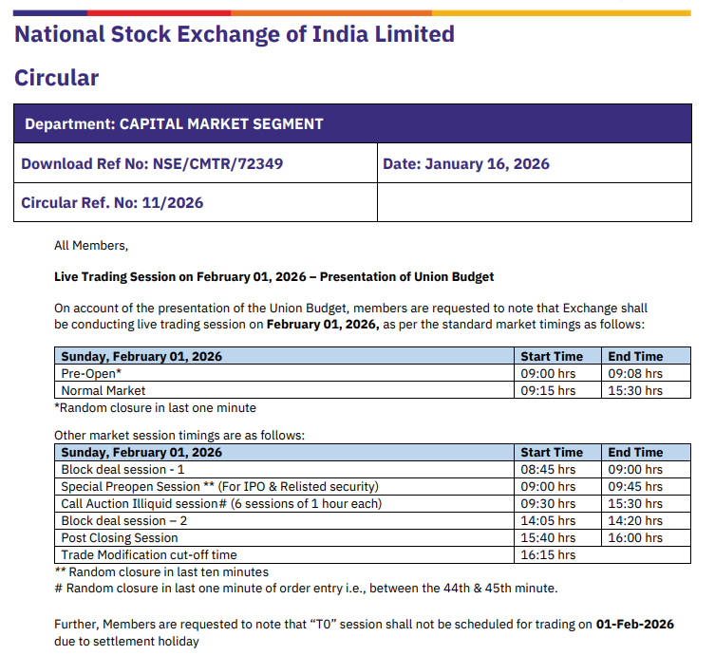The image size is (715, 655).
Task: Click the Normal Market row label
Action: pyautogui.click(x=103, y=390)
